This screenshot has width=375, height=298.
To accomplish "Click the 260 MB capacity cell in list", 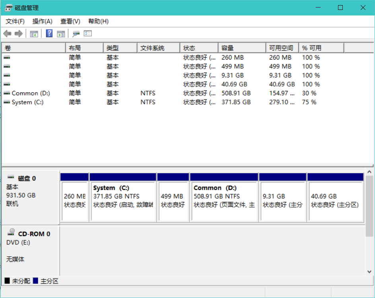I will 233,58.
